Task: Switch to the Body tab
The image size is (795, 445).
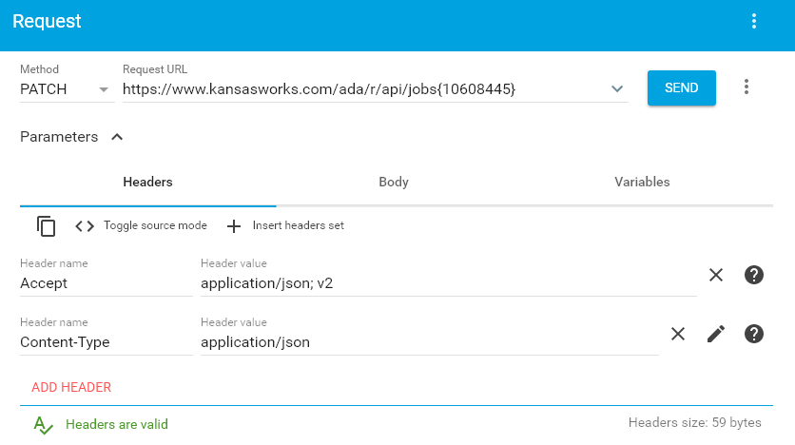Action: (394, 182)
